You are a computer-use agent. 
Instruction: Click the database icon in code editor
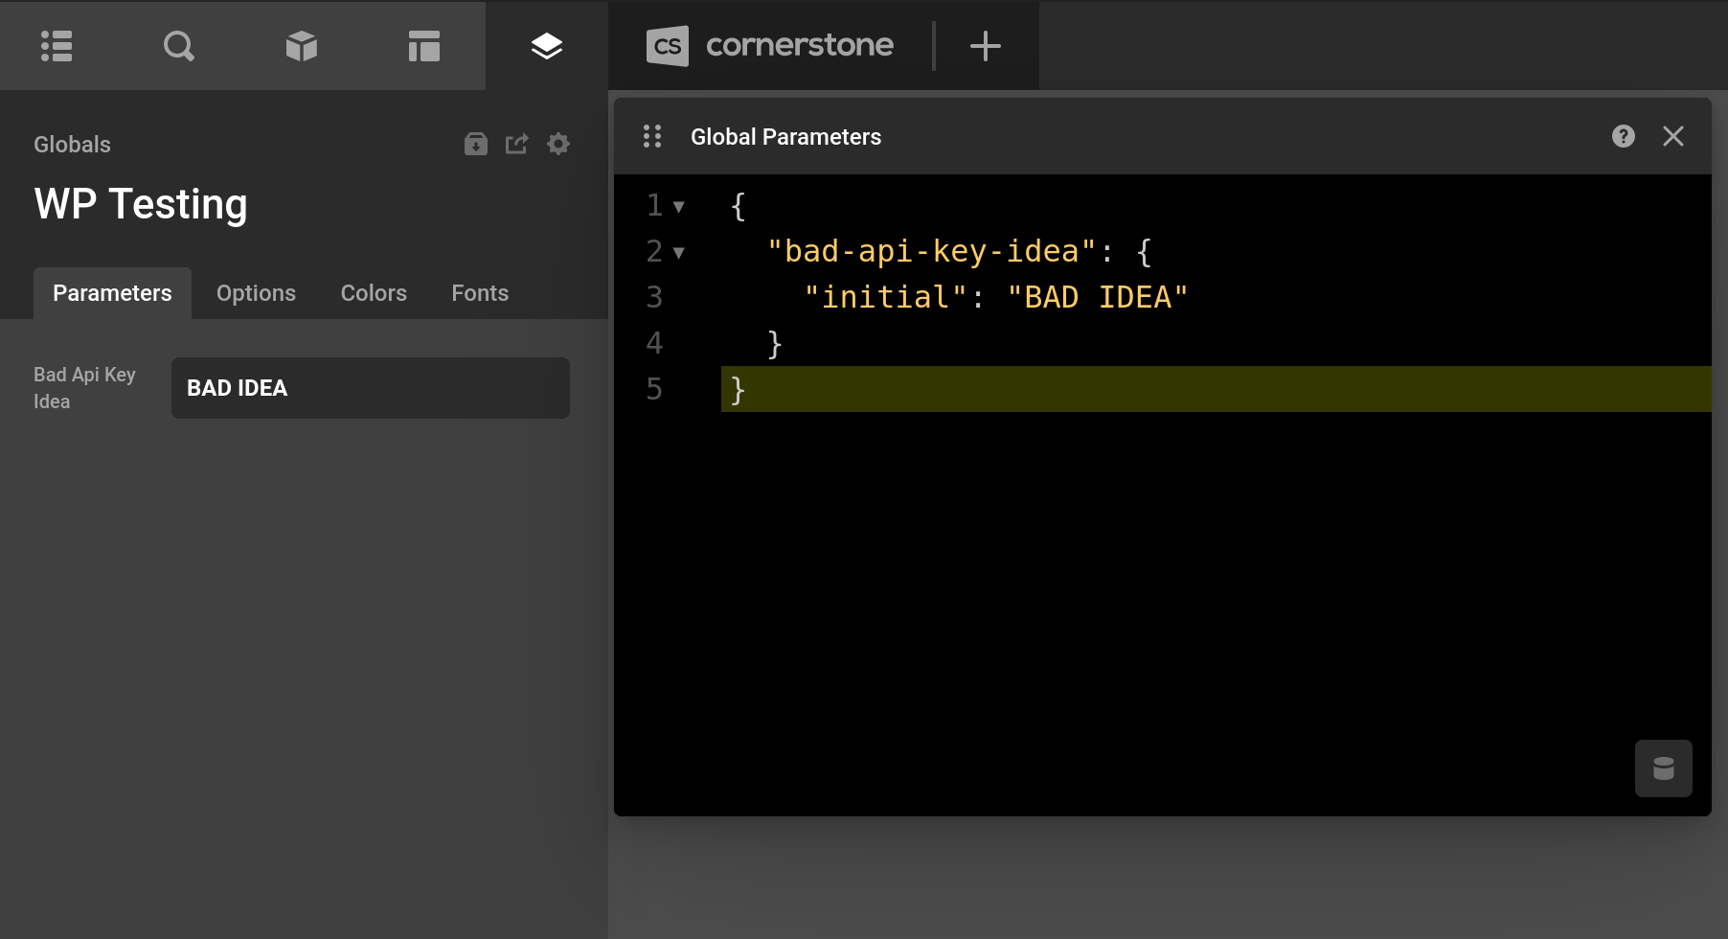pos(1663,768)
